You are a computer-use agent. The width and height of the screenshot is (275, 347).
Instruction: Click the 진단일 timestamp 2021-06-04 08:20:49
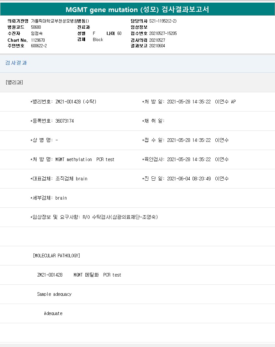189,179
